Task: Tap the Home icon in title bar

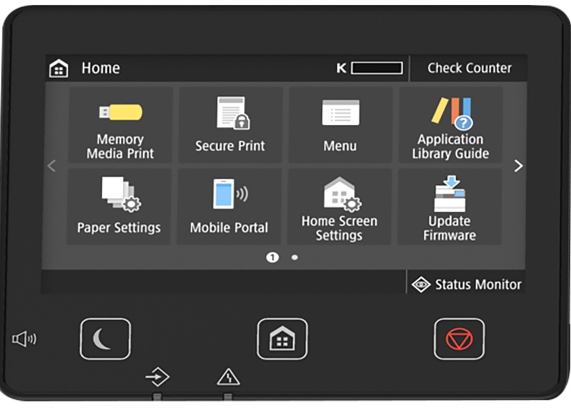Action: [x=58, y=69]
